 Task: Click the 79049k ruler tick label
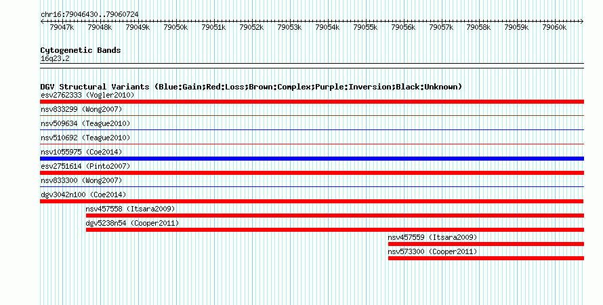(x=138, y=27)
